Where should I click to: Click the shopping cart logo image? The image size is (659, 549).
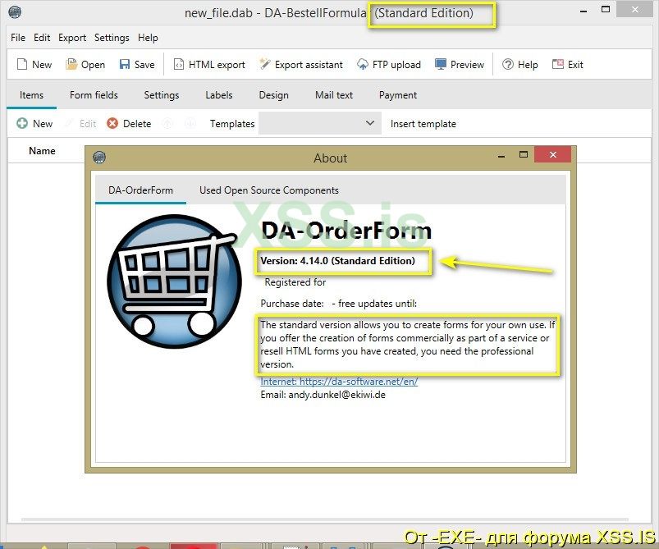coord(175,281)
